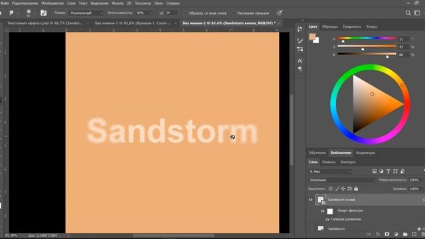Image resolution: width=425 pixels, height=239 pixels.
Task: Add a layer style with fx icon
Action: pyautogui.click(x=378, y=234)
